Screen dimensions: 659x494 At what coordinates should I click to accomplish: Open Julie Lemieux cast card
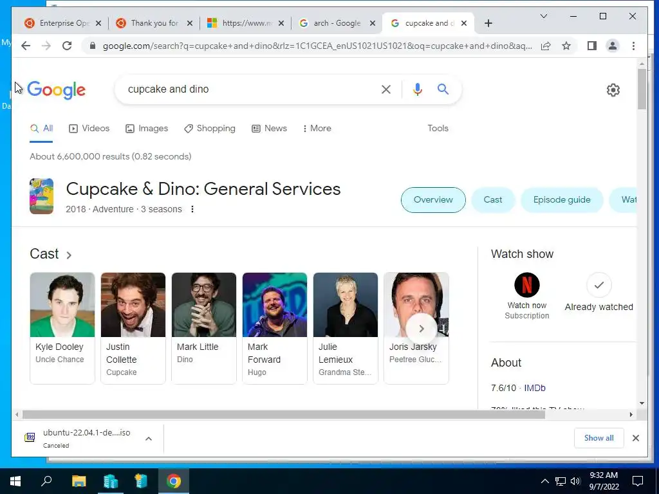tap(346, 328)
